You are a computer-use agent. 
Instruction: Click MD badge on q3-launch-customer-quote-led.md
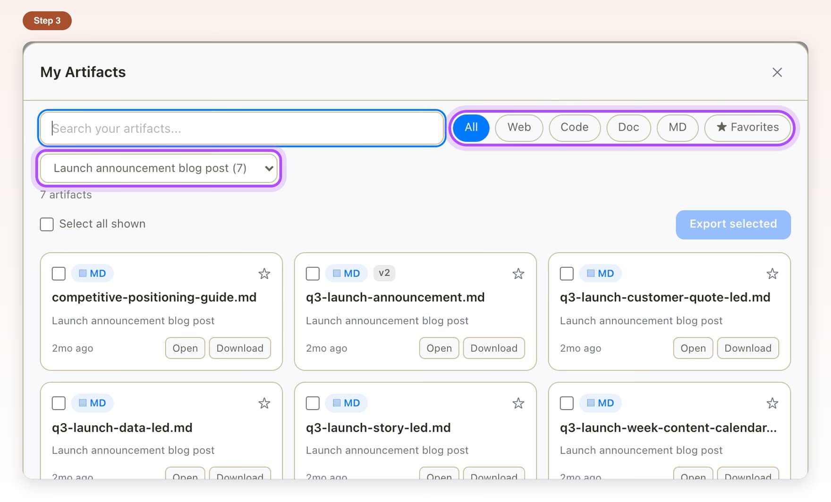click(x=601, y=273)
